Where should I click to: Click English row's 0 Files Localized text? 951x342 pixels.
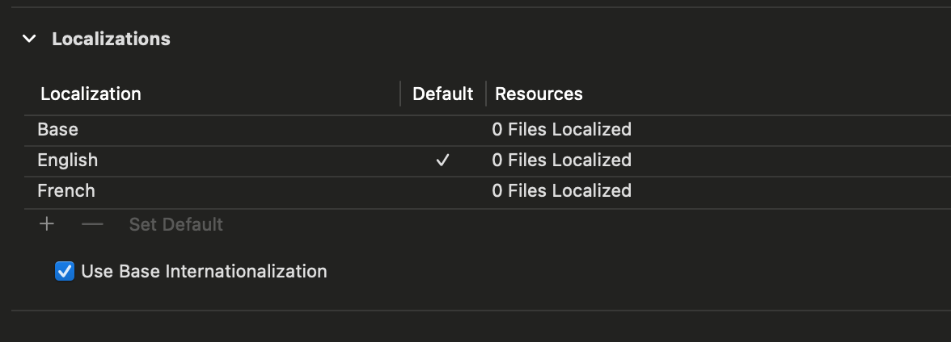[x=561, y=161]
